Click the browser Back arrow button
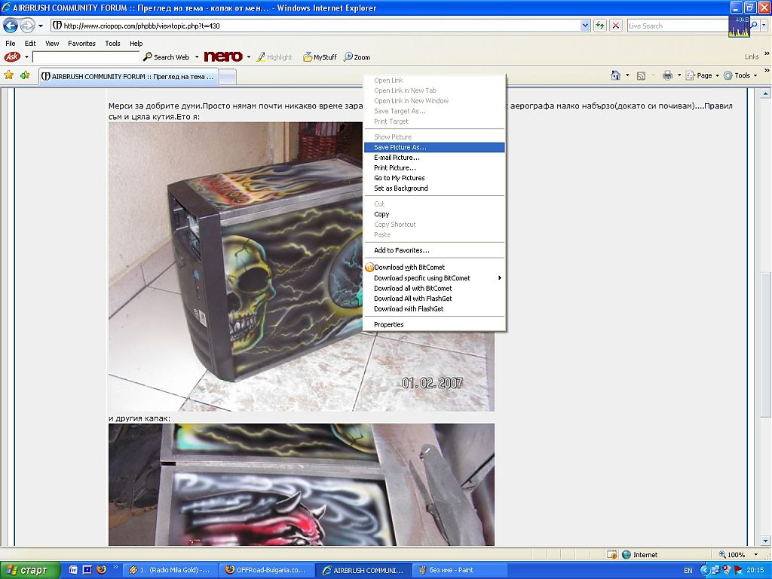Screen dimensions: 772x579 11,25
